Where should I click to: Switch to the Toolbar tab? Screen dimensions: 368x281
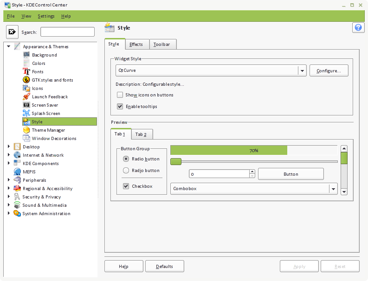point(163,45)
